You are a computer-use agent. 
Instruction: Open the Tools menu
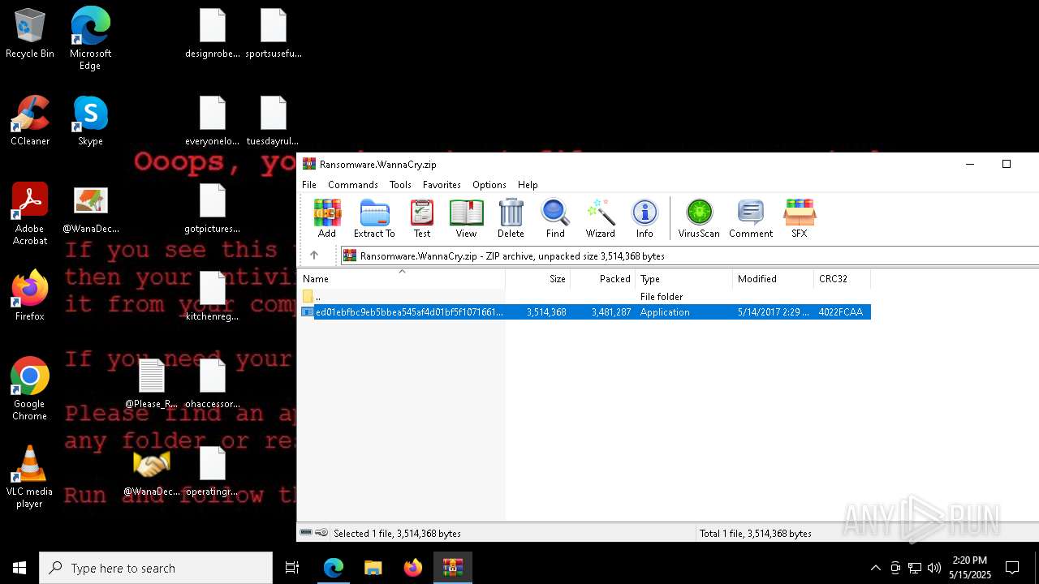[400, 185]
